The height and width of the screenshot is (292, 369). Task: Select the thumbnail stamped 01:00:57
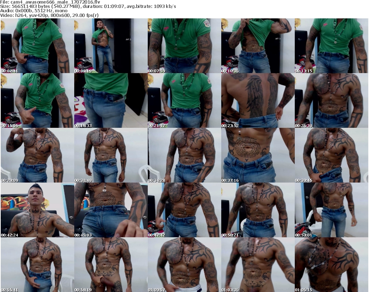[x=184, y=265]
